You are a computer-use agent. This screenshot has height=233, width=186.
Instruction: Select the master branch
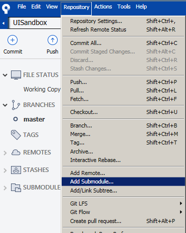point(34,119)
